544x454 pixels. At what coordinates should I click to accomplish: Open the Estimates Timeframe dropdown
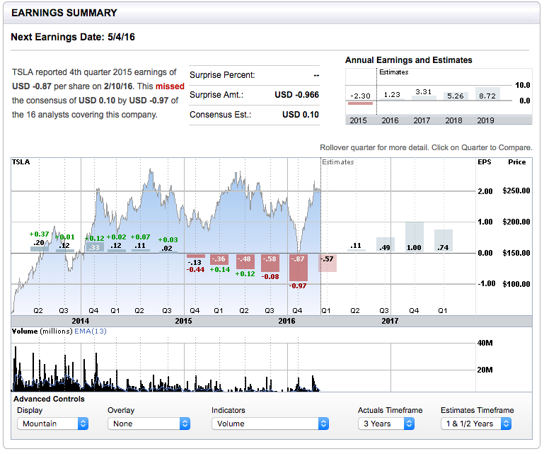point(476,424)
